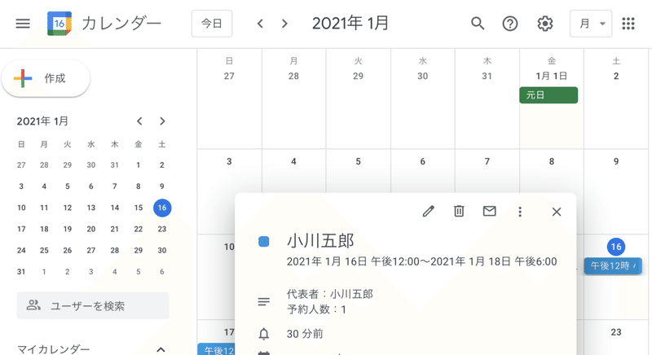Go to today with 今日 button
Viewport: 652px width, 355px height.
pyautogui.click(x=212, y=24)
